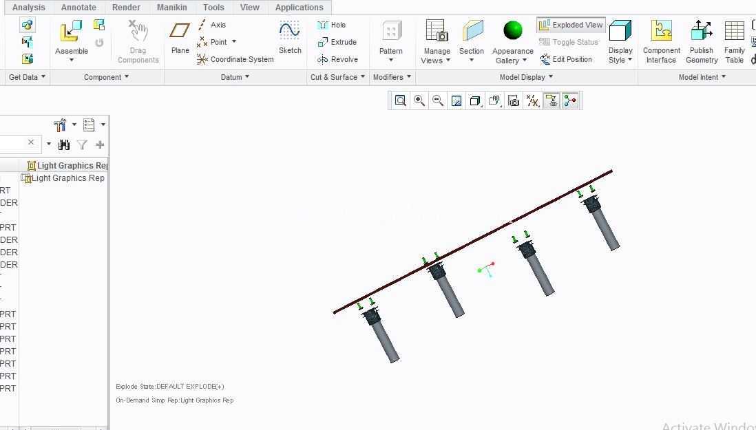Switch to the Annotate tab

[78, 7]
